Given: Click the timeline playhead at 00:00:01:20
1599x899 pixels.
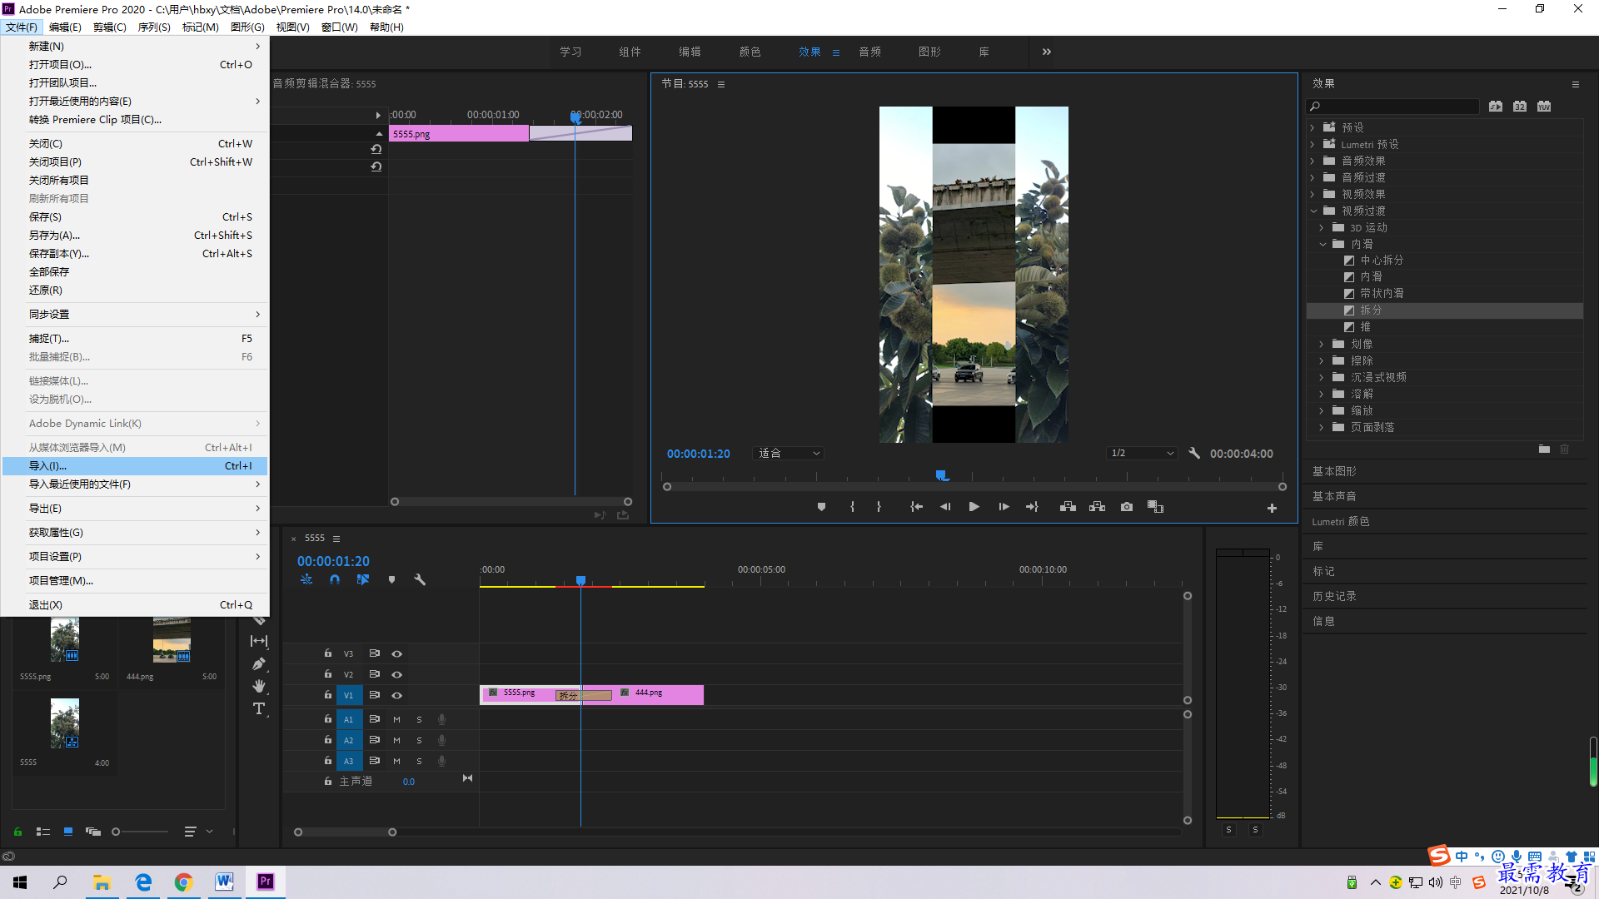Looking at the screenshot, I should click(x=580, y=580).
